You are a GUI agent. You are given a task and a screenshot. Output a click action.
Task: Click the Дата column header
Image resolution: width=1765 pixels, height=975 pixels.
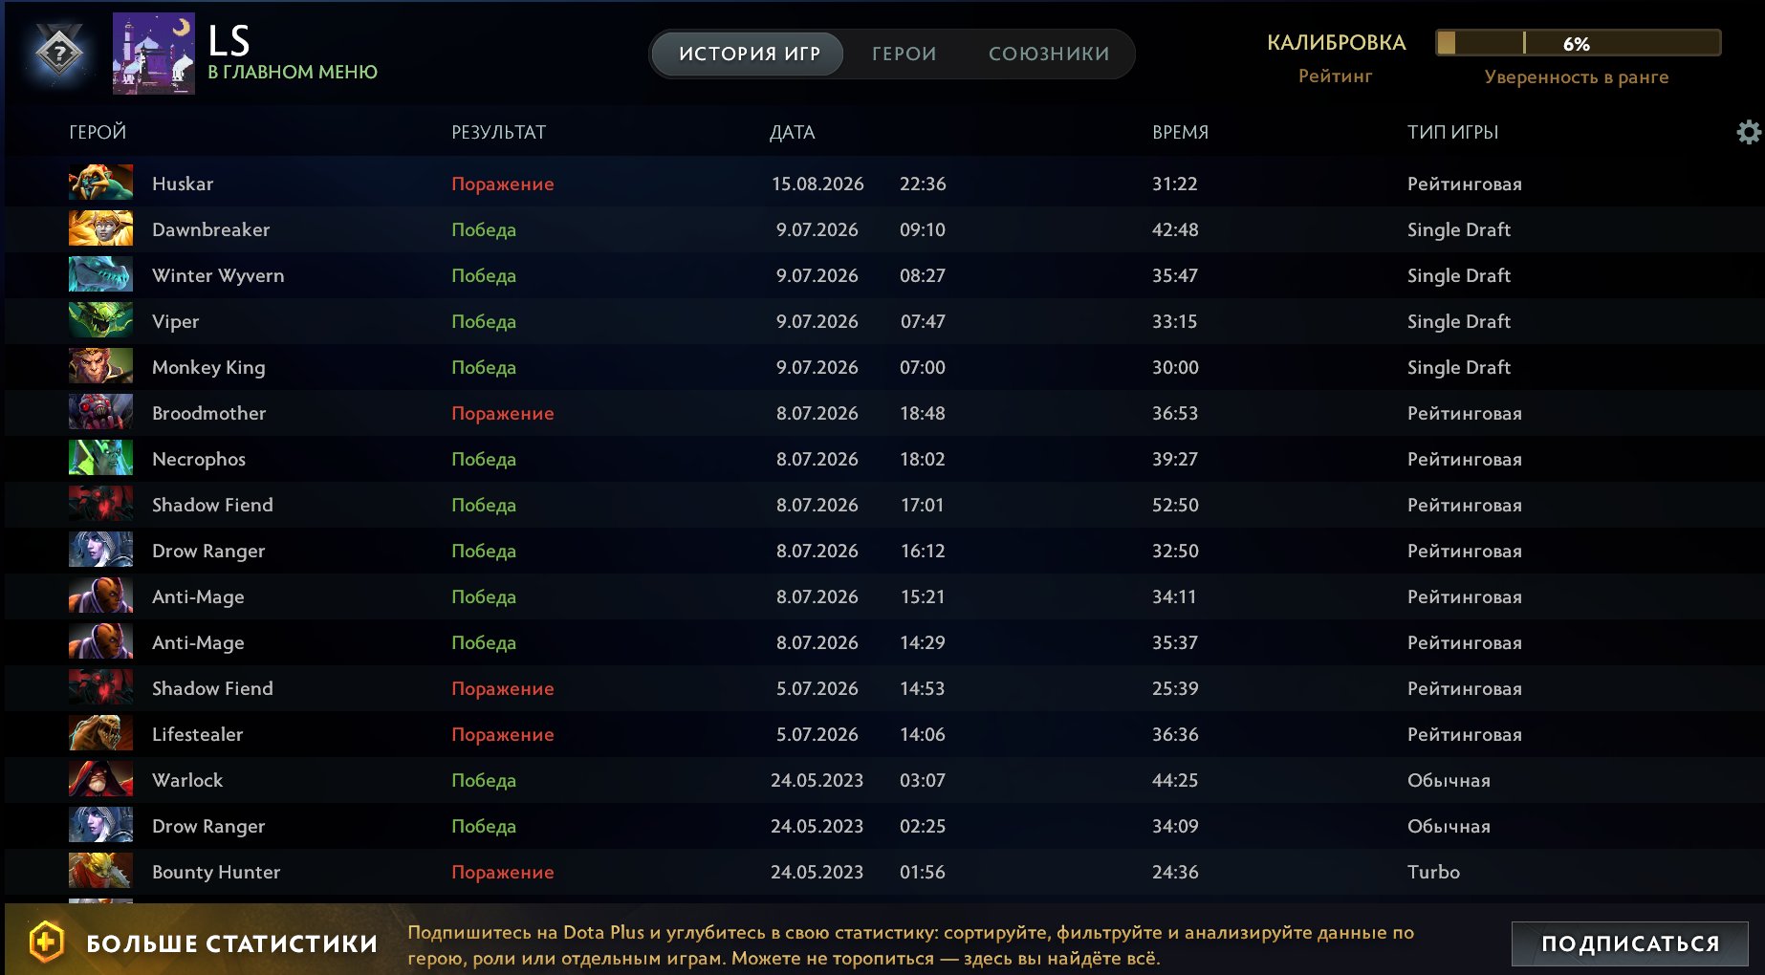(x=792, y=132)
